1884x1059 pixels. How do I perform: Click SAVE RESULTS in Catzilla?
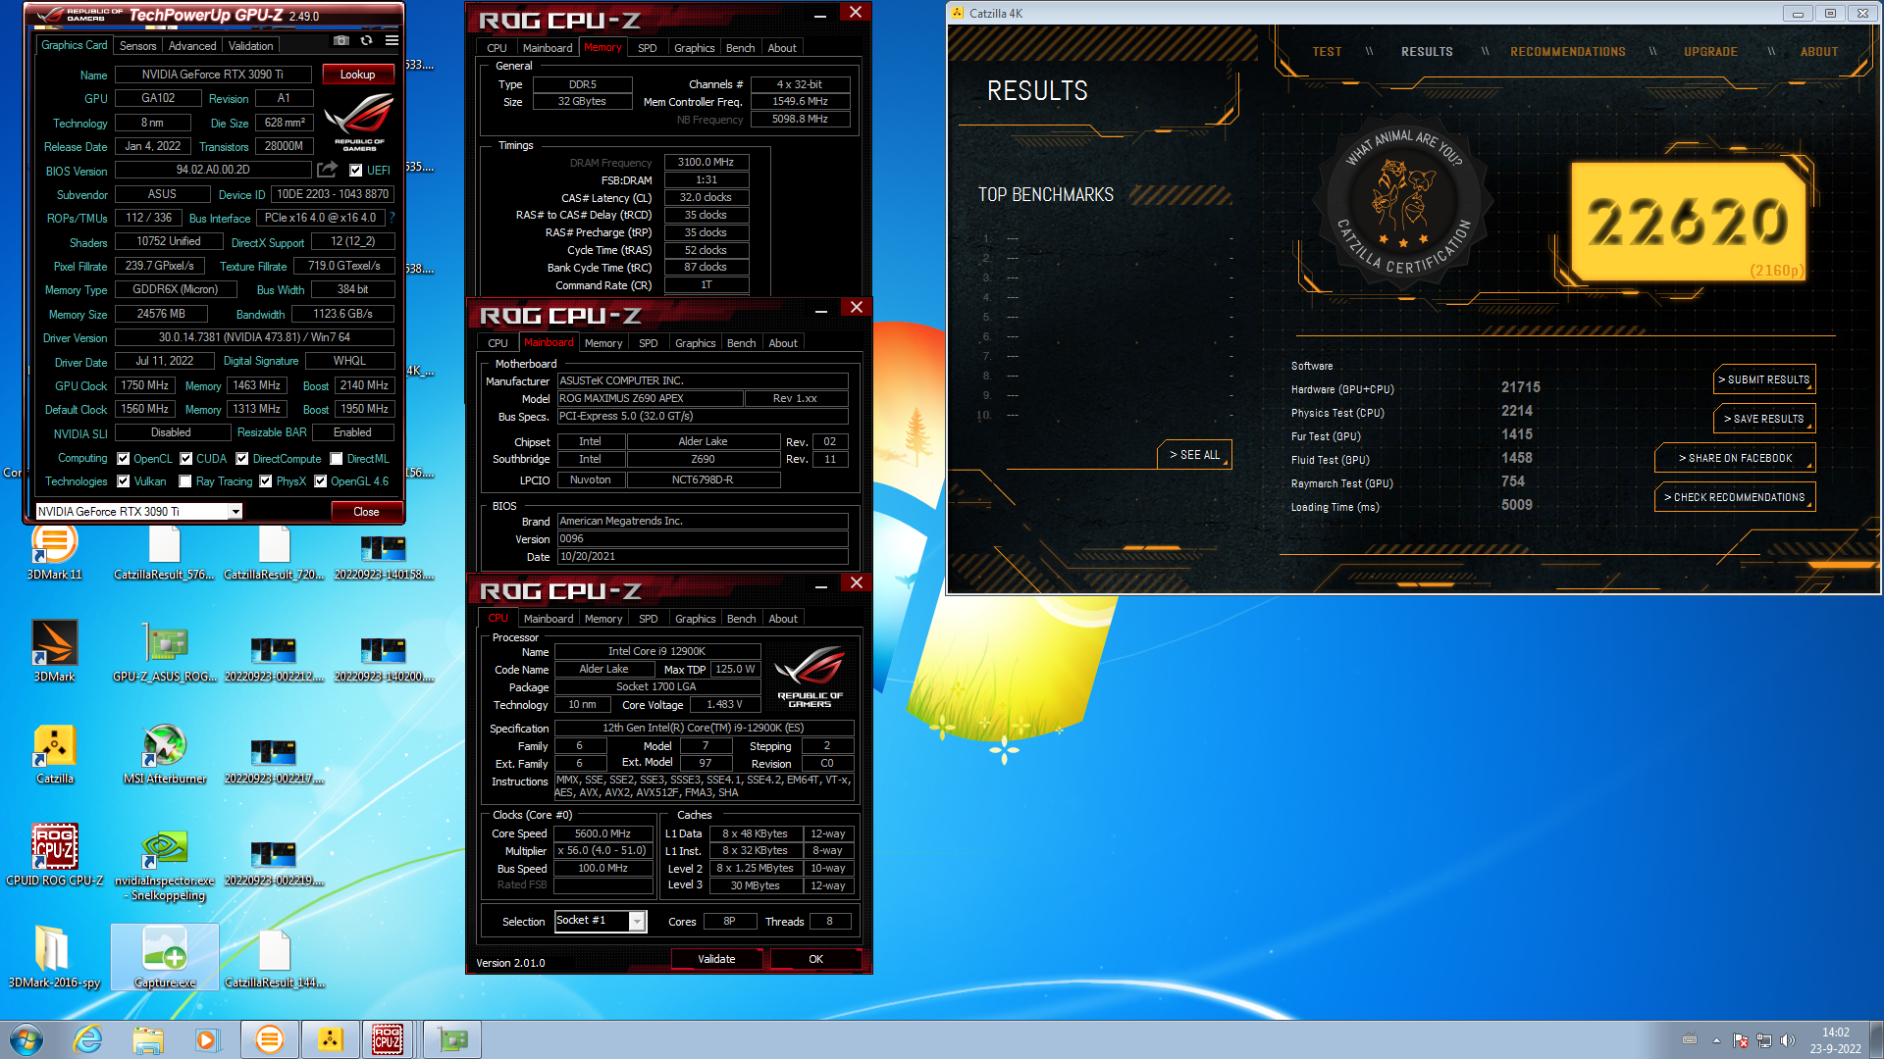[x=1763, y=419]
